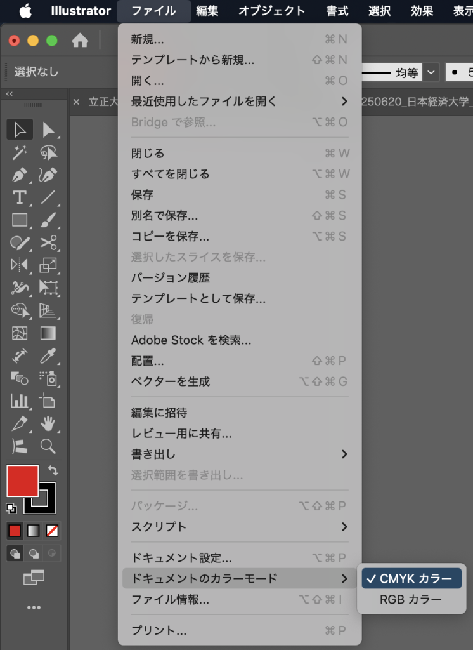Select the Scissors tool
Image resolution: width=473 pixels, height=650 pixels.
coord(48,242)
